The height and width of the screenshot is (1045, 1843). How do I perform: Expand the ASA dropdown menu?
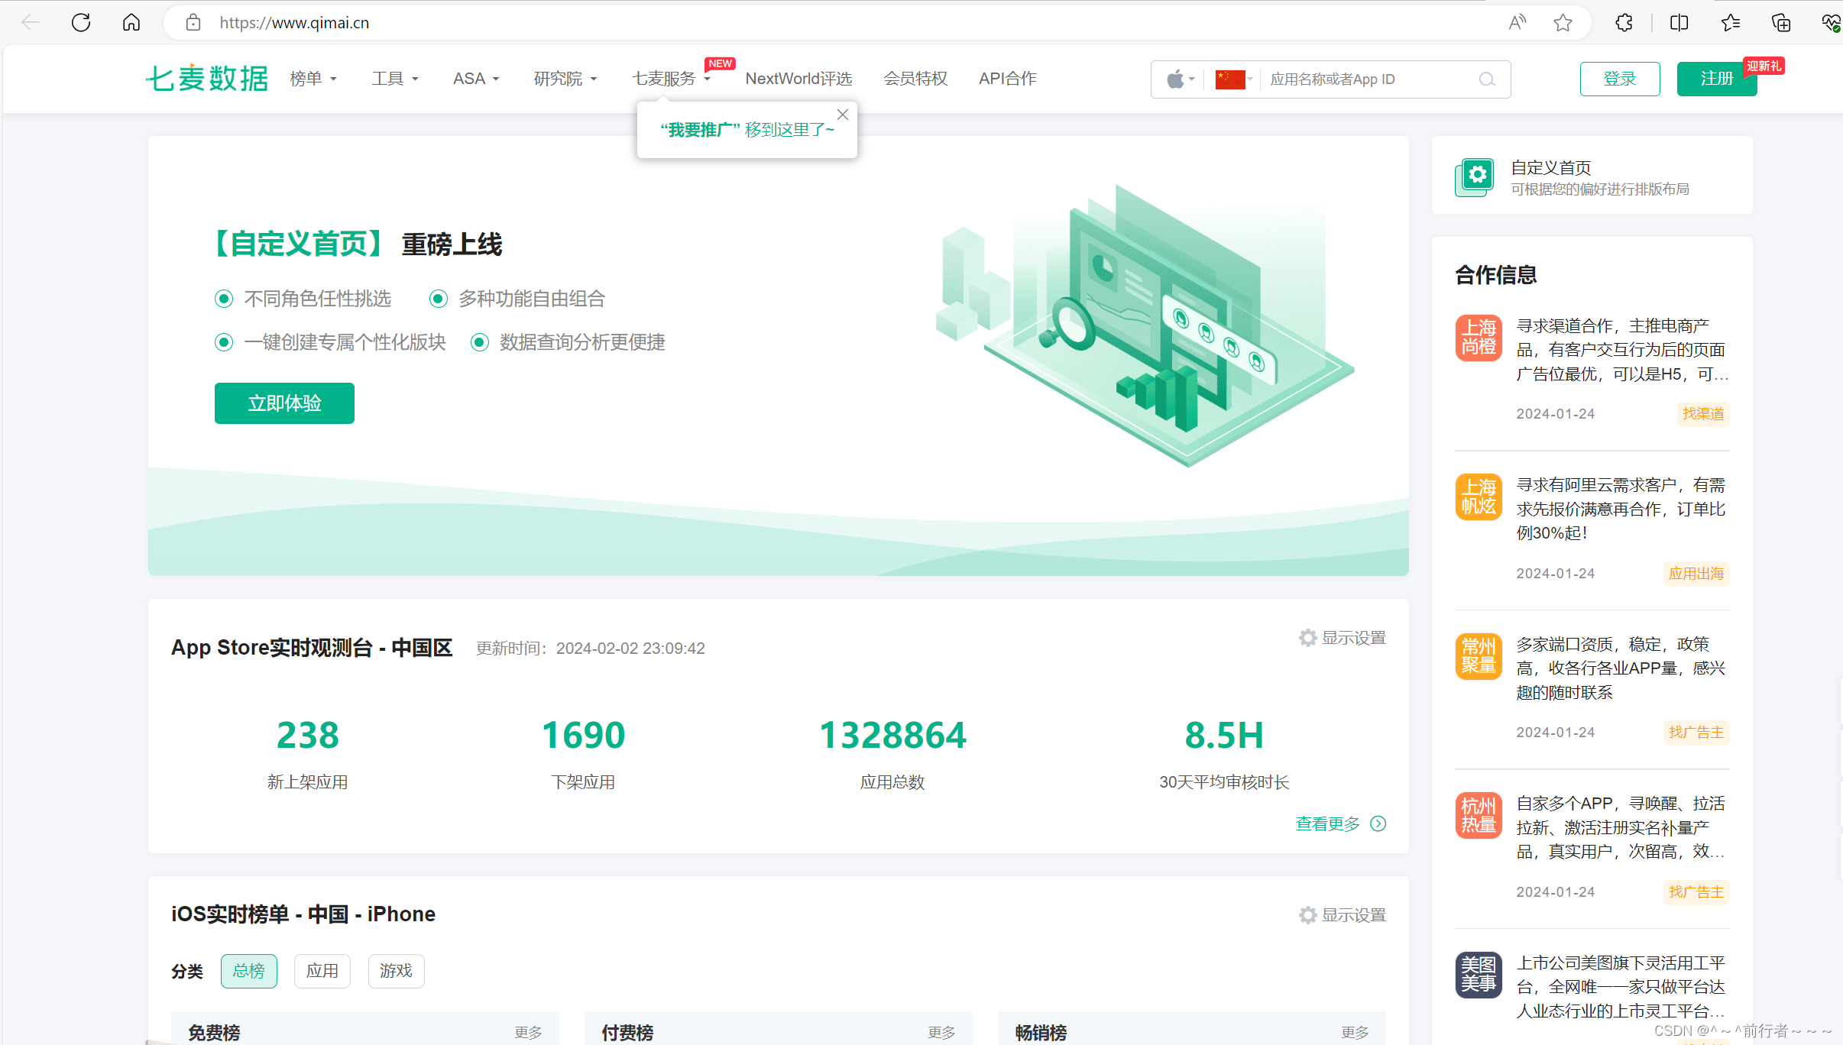point(476,79)
